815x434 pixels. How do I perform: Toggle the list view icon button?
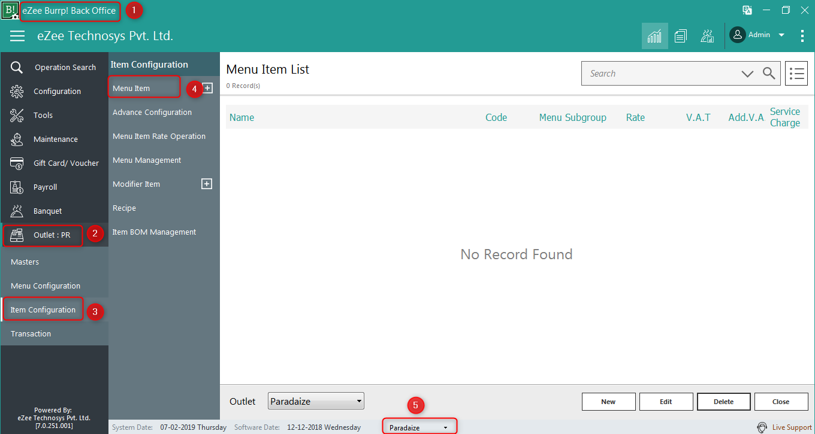coord(796,74)
